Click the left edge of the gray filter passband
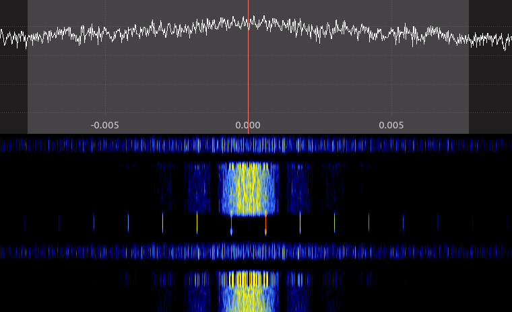512x312 pixels. coord(28,67)
